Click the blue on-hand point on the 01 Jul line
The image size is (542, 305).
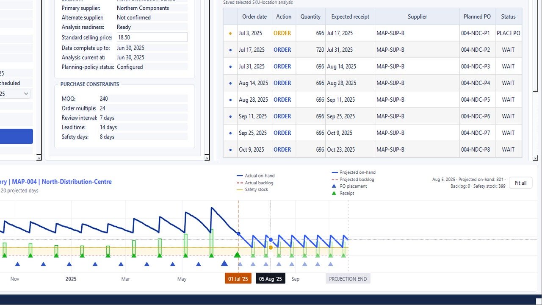[x=238, y=233]
